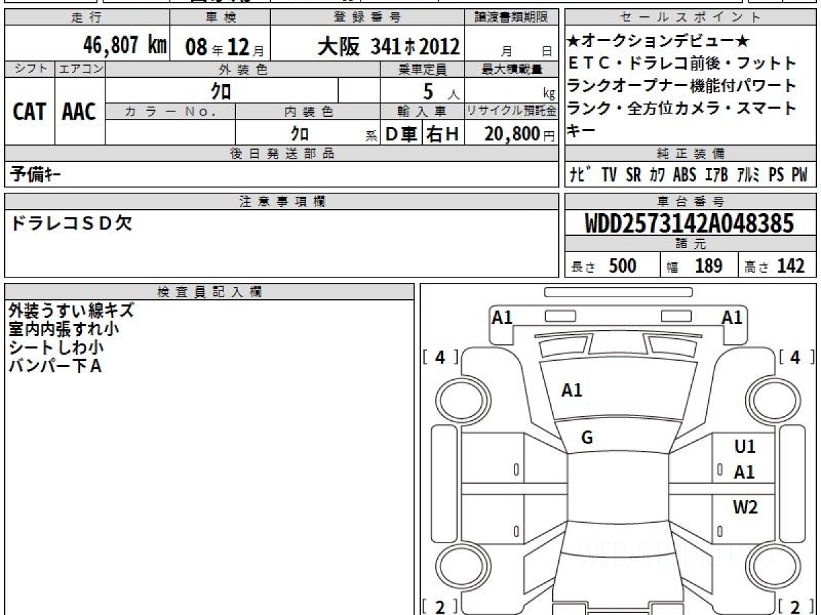The height and width of the screenshot is (615, 821).
Task: Select the CAT shift value
Action: coord(29,112)
